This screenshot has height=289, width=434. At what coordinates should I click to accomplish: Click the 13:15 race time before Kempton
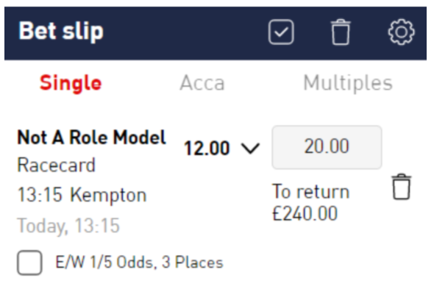[40, 195]
